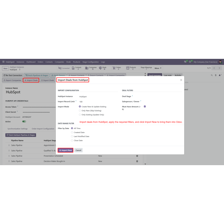Image resolution: width=224 pixels, height=224 pixels.
Task: Click Fetch HubSpot Pipelines & Stages button
Action: point(21,135)
